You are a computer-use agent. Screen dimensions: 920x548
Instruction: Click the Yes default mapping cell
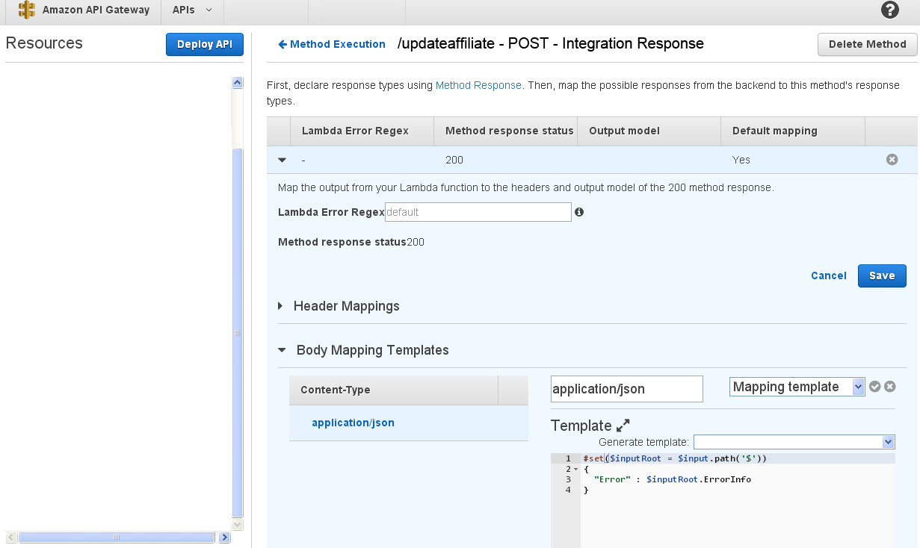[741, 160]
